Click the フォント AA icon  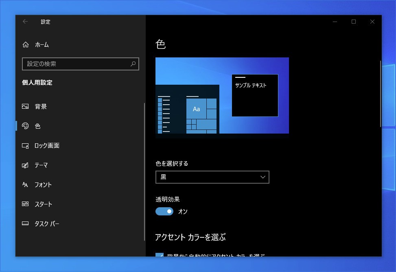pos(25,184)
